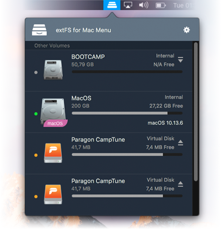The image size is (221, 229).
Task: Click the battery status menu bar icon
Action: click(161, 6)
